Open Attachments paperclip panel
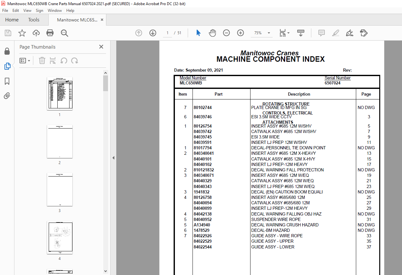402x275 pixels. (7, 96)
